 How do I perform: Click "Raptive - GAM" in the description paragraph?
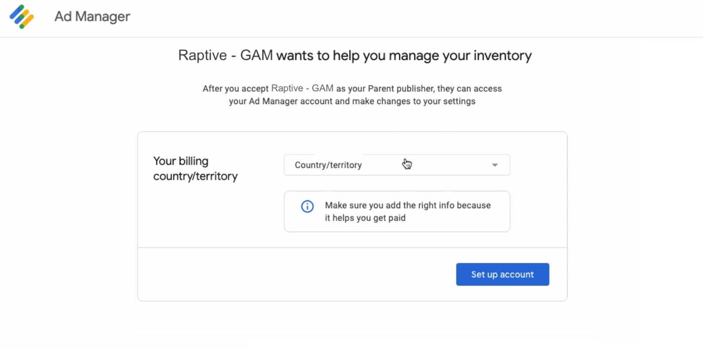[302, 88]
